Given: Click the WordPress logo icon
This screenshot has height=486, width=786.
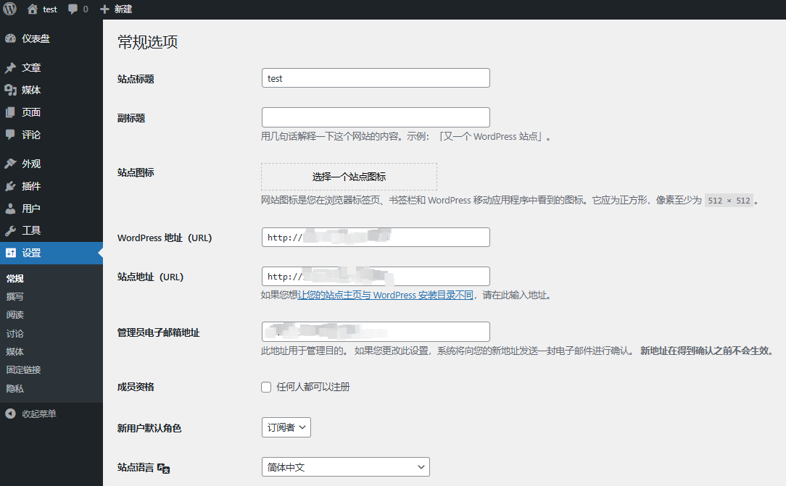Looking at the screenshot, I should point(10,9).
